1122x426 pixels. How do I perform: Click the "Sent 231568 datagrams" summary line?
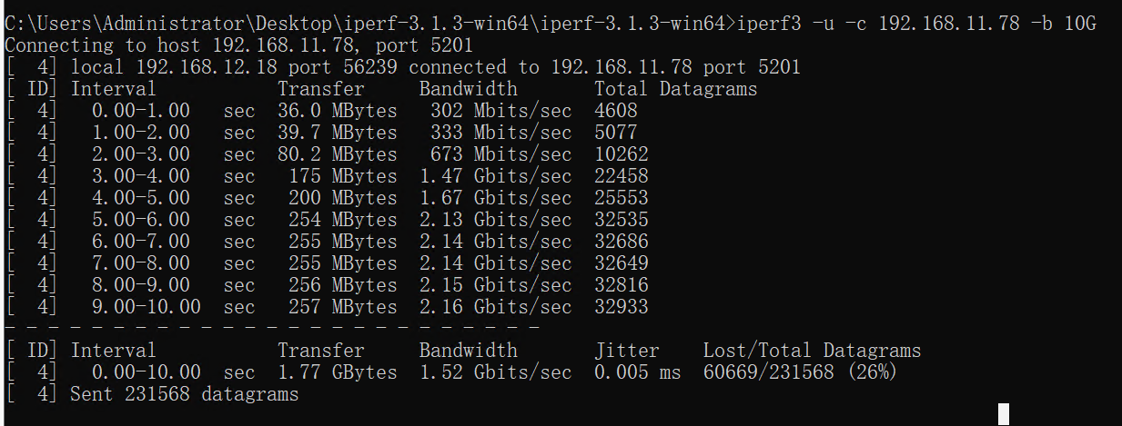(x=184, y=394)
